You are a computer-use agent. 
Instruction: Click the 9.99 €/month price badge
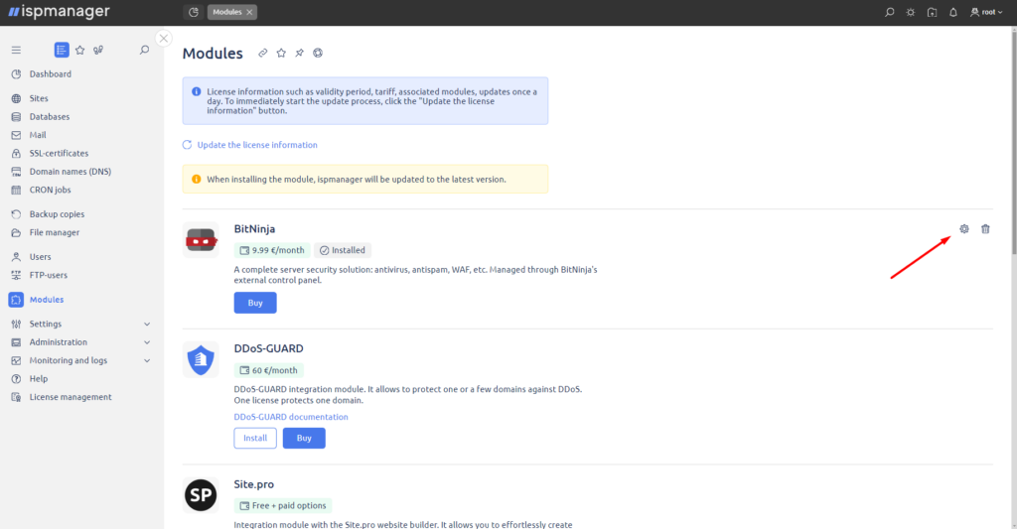click(272, 250)
